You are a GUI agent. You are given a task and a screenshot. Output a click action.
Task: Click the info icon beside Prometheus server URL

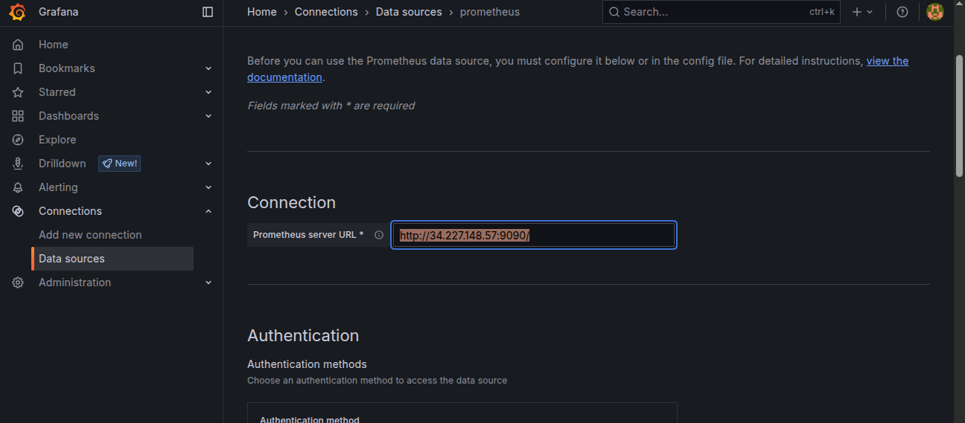pos(379,235)
